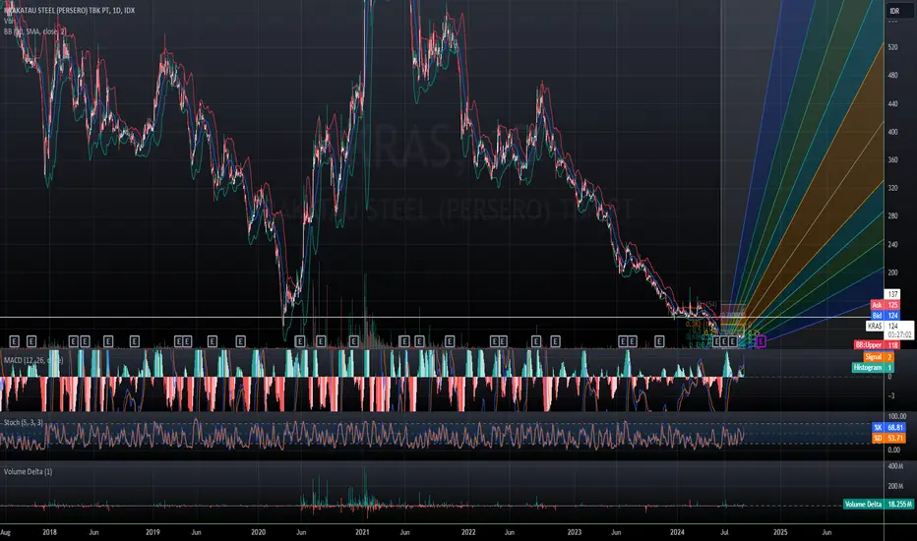Screen dimensions: 917x541
Task: Select the Vol indicator legend
Action: (x=8, y=21)
